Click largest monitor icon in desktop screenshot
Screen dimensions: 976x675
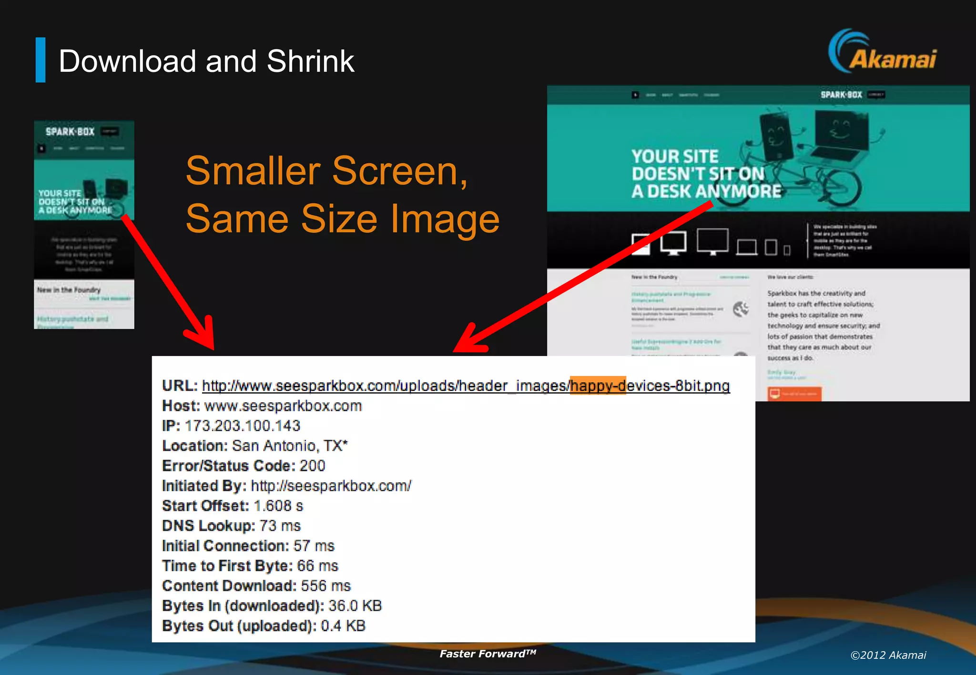pyautogui.click(x=712, y=241)
